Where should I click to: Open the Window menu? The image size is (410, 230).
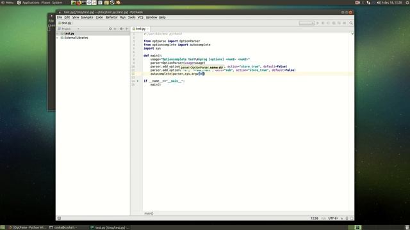151,17
